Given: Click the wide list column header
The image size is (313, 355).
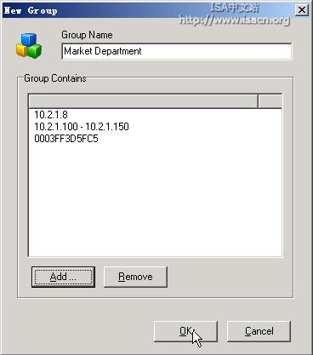Looking at the screenshot, I should [144, 101].
